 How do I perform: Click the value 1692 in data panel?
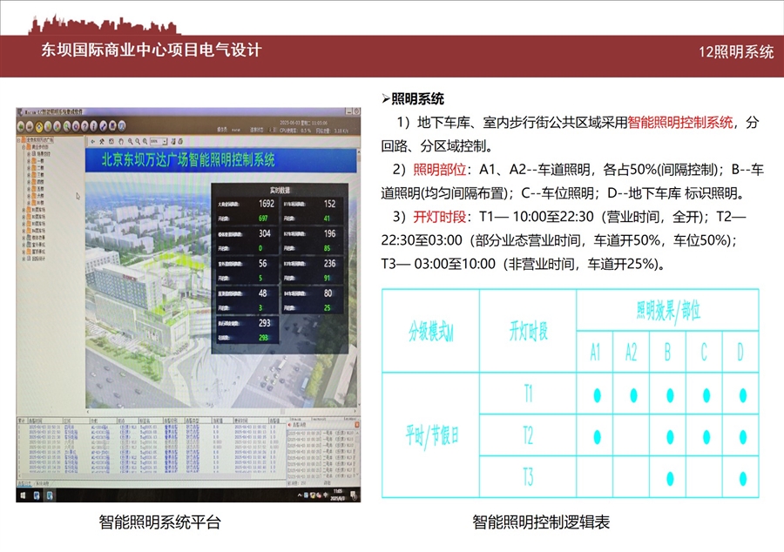(x=267, y=204)
